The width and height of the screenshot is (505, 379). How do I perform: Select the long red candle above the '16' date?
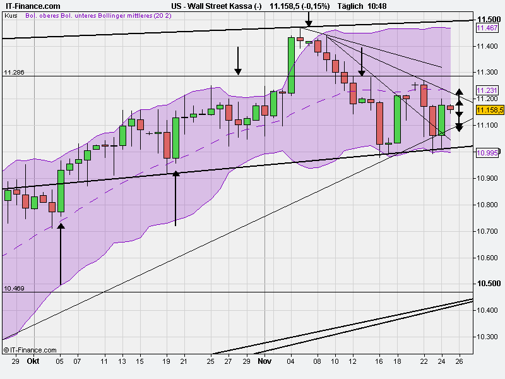coord(380,123)
